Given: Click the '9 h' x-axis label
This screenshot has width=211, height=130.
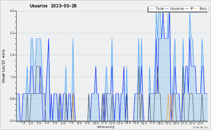Looking at the screenshot, I should (x=87, y=123).
